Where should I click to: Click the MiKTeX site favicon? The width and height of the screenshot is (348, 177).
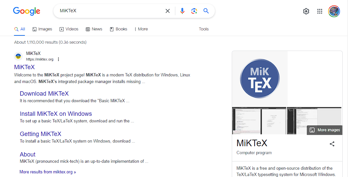click(x=18, y=56)
